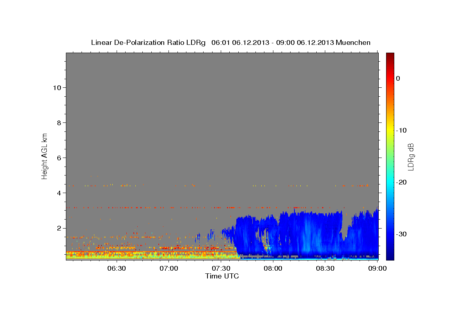This screenshot has width=468, height=312.
Task: Click the 09:00 time tick label
Action: (378, 268)
